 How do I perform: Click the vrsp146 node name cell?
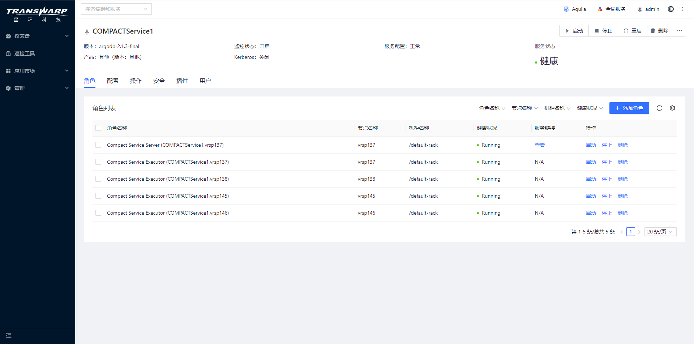point(367,213)
